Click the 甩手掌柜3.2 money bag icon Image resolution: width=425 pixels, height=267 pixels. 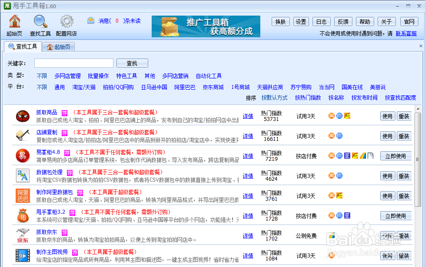click(23, 216)
